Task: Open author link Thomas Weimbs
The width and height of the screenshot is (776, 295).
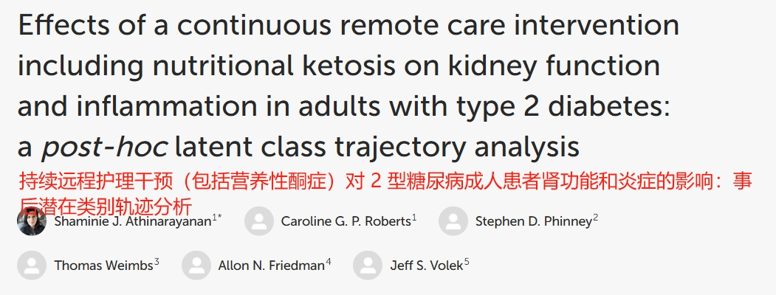Action: tap(103, 265)
